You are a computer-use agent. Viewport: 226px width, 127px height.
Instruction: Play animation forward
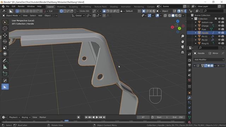[97, 117]
